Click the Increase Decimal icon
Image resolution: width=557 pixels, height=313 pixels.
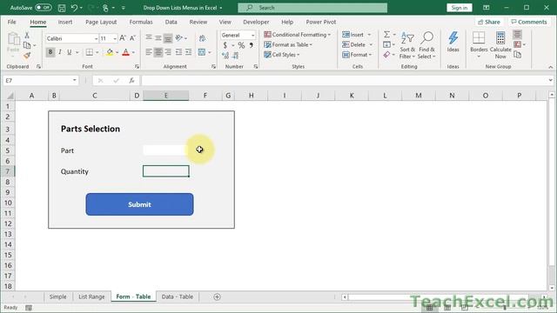coord(225,56)
